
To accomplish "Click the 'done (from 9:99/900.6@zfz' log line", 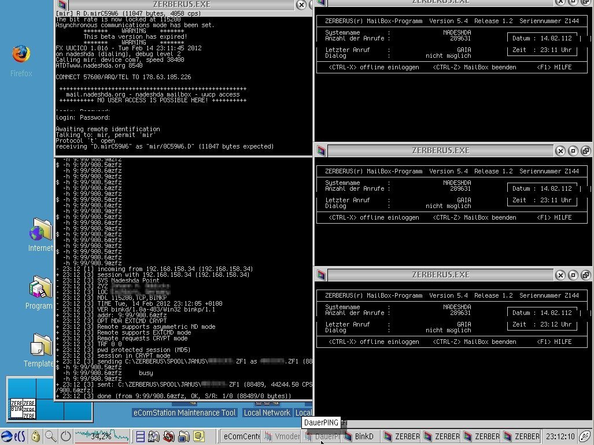I will (174, 396).
